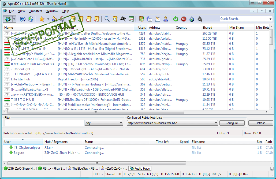Click the hub list vertical scrollbar thumb

click(x=271, y=37)
